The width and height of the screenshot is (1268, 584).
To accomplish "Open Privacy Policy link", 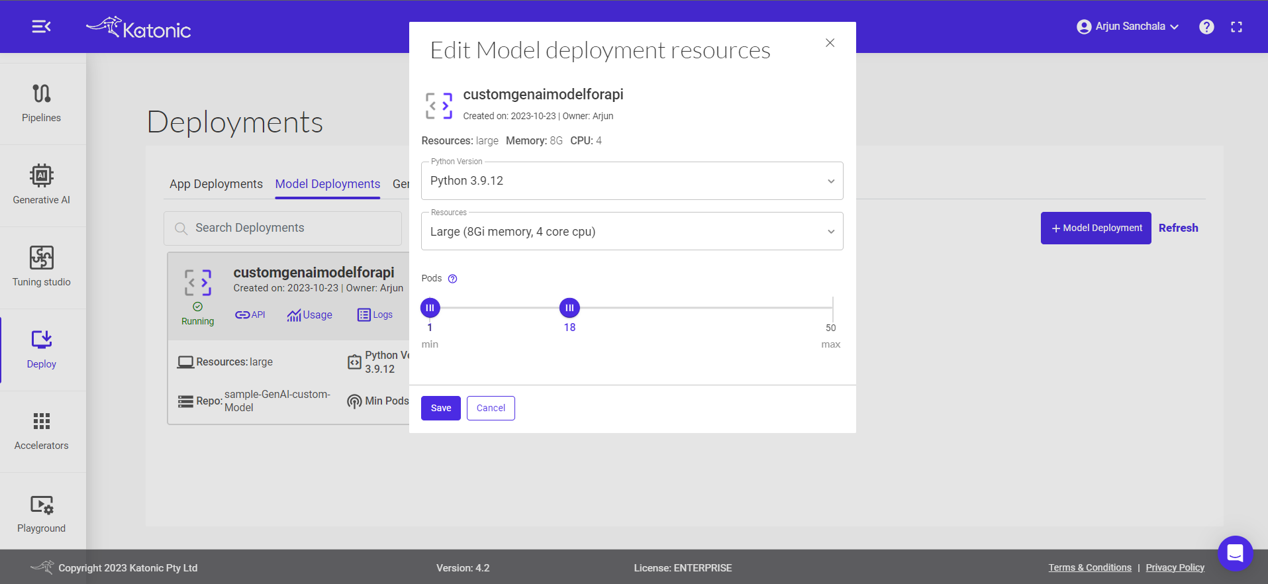I will click(x=1175, y=567).
